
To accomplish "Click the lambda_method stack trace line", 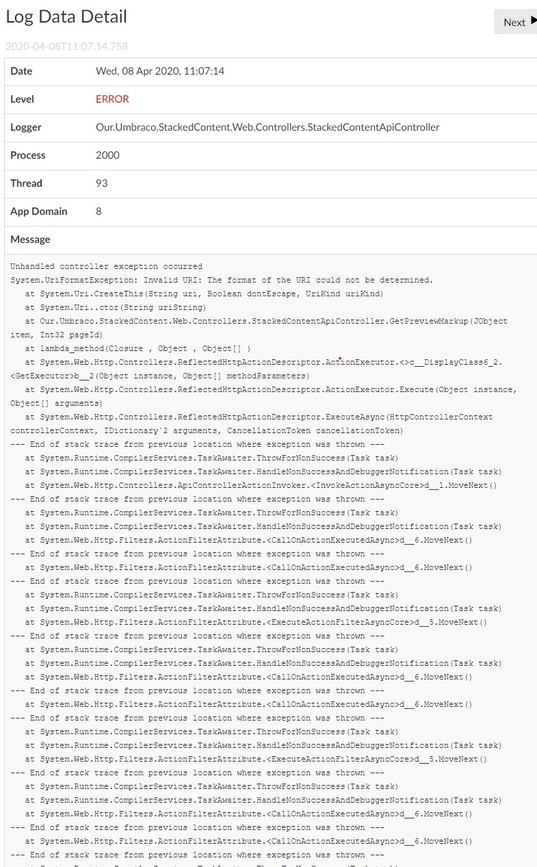I will pos(138,348).
